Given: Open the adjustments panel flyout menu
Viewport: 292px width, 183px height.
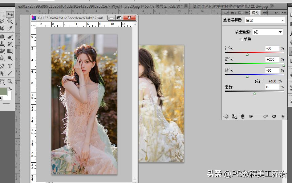Looking at the screenshot, I should pyautogui.click(x=284, y=13).
